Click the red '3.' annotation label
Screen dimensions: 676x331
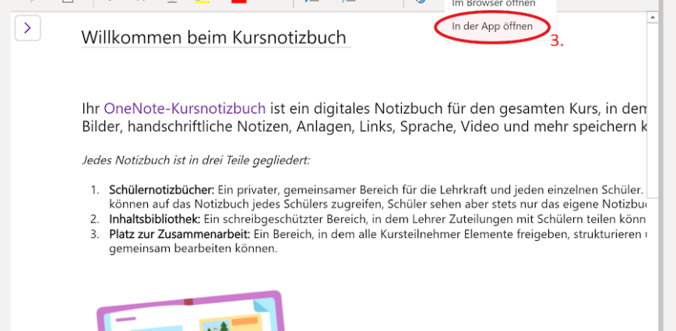pos(557,42)
